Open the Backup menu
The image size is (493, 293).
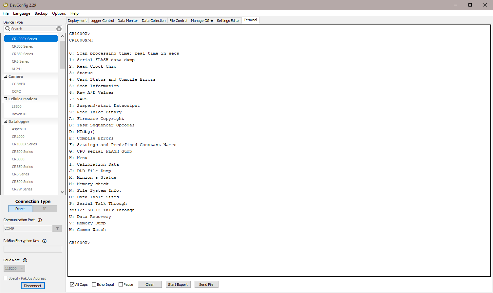pyautogui.click(x=41, y=13)
